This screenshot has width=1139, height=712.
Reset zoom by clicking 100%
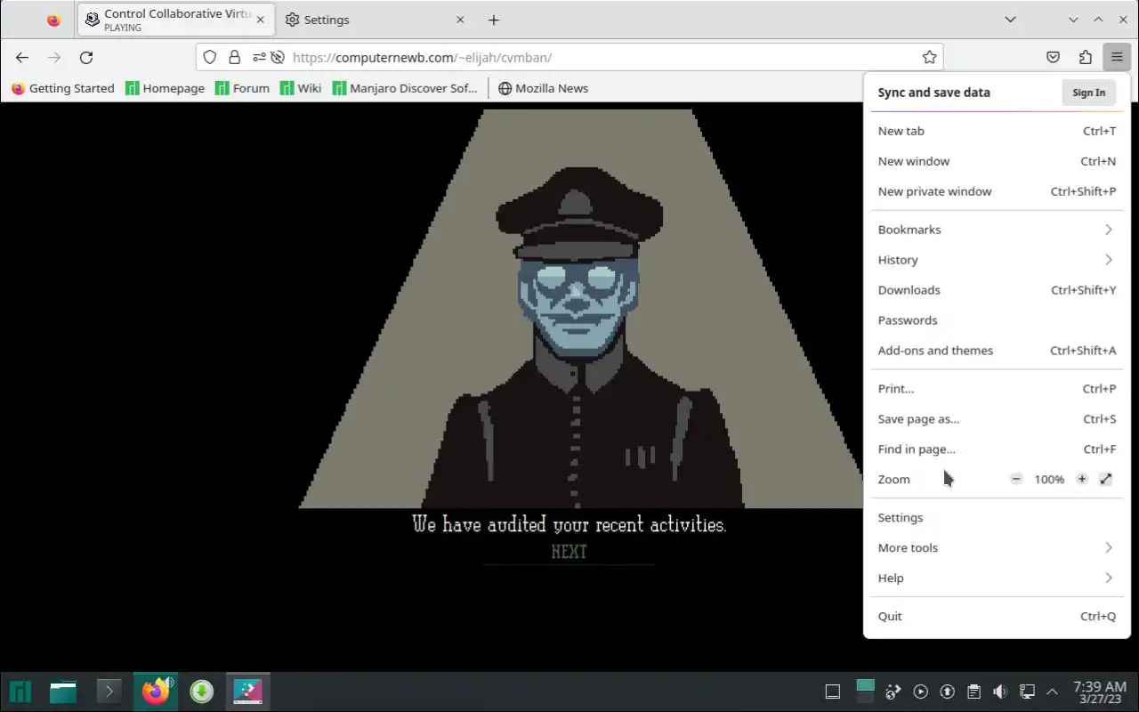coord(1049,479)
